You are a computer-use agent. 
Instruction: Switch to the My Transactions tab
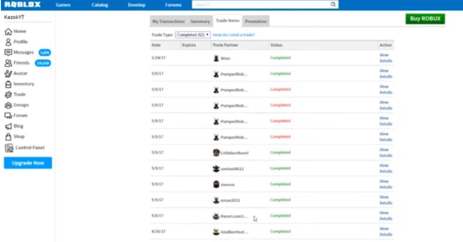[169, 21]
